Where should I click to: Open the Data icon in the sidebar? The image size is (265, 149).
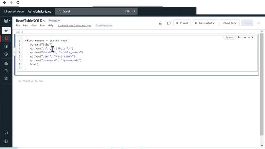pyautogui.click(x=6, y=63)
